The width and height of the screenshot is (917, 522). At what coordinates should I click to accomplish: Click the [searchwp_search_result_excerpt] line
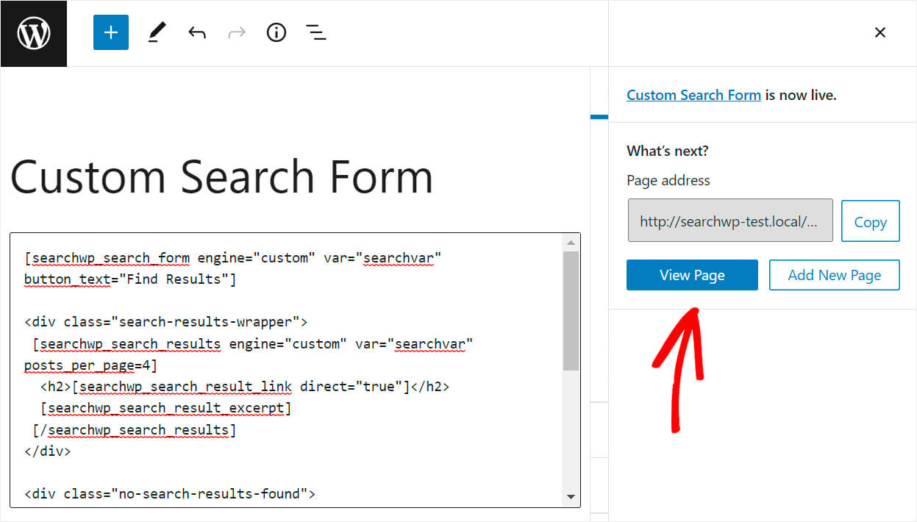point(166,408)
